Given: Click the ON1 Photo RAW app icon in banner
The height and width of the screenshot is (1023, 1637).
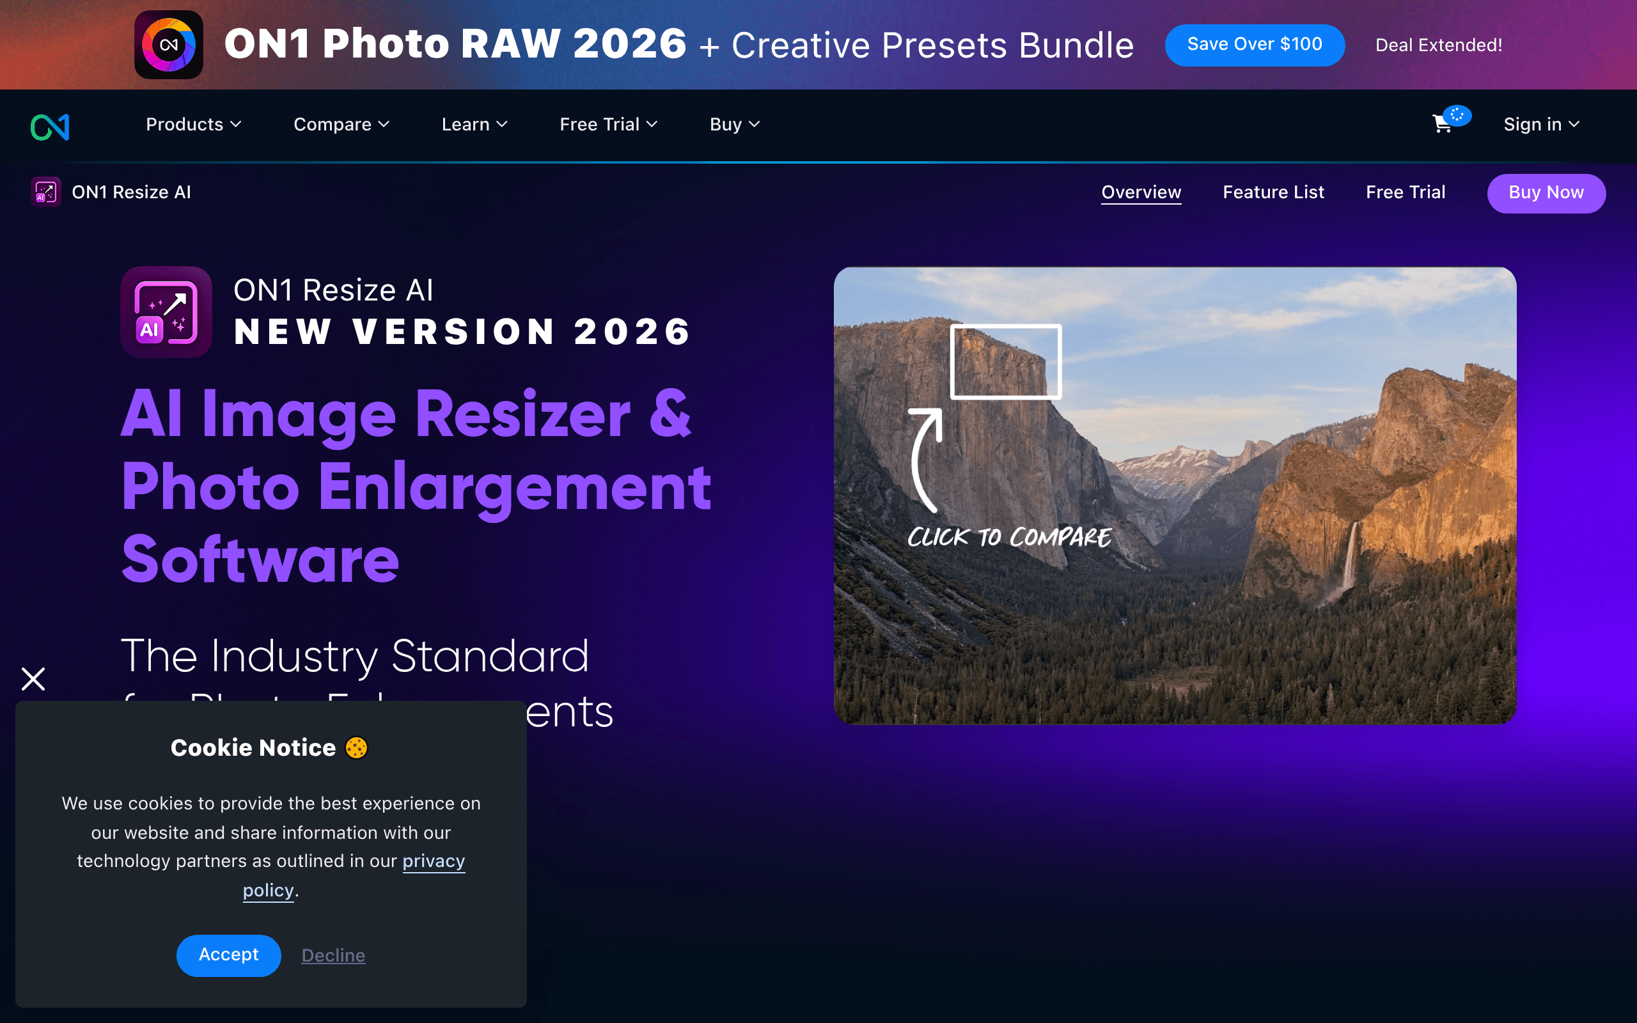Looking at the screenshot, I should point(168,45).
